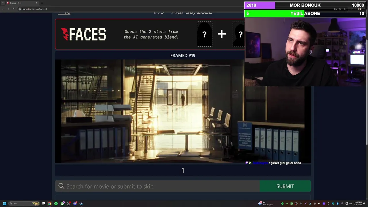Open the Windows Start menu
The image size is (368, 207).
(5, 204)
